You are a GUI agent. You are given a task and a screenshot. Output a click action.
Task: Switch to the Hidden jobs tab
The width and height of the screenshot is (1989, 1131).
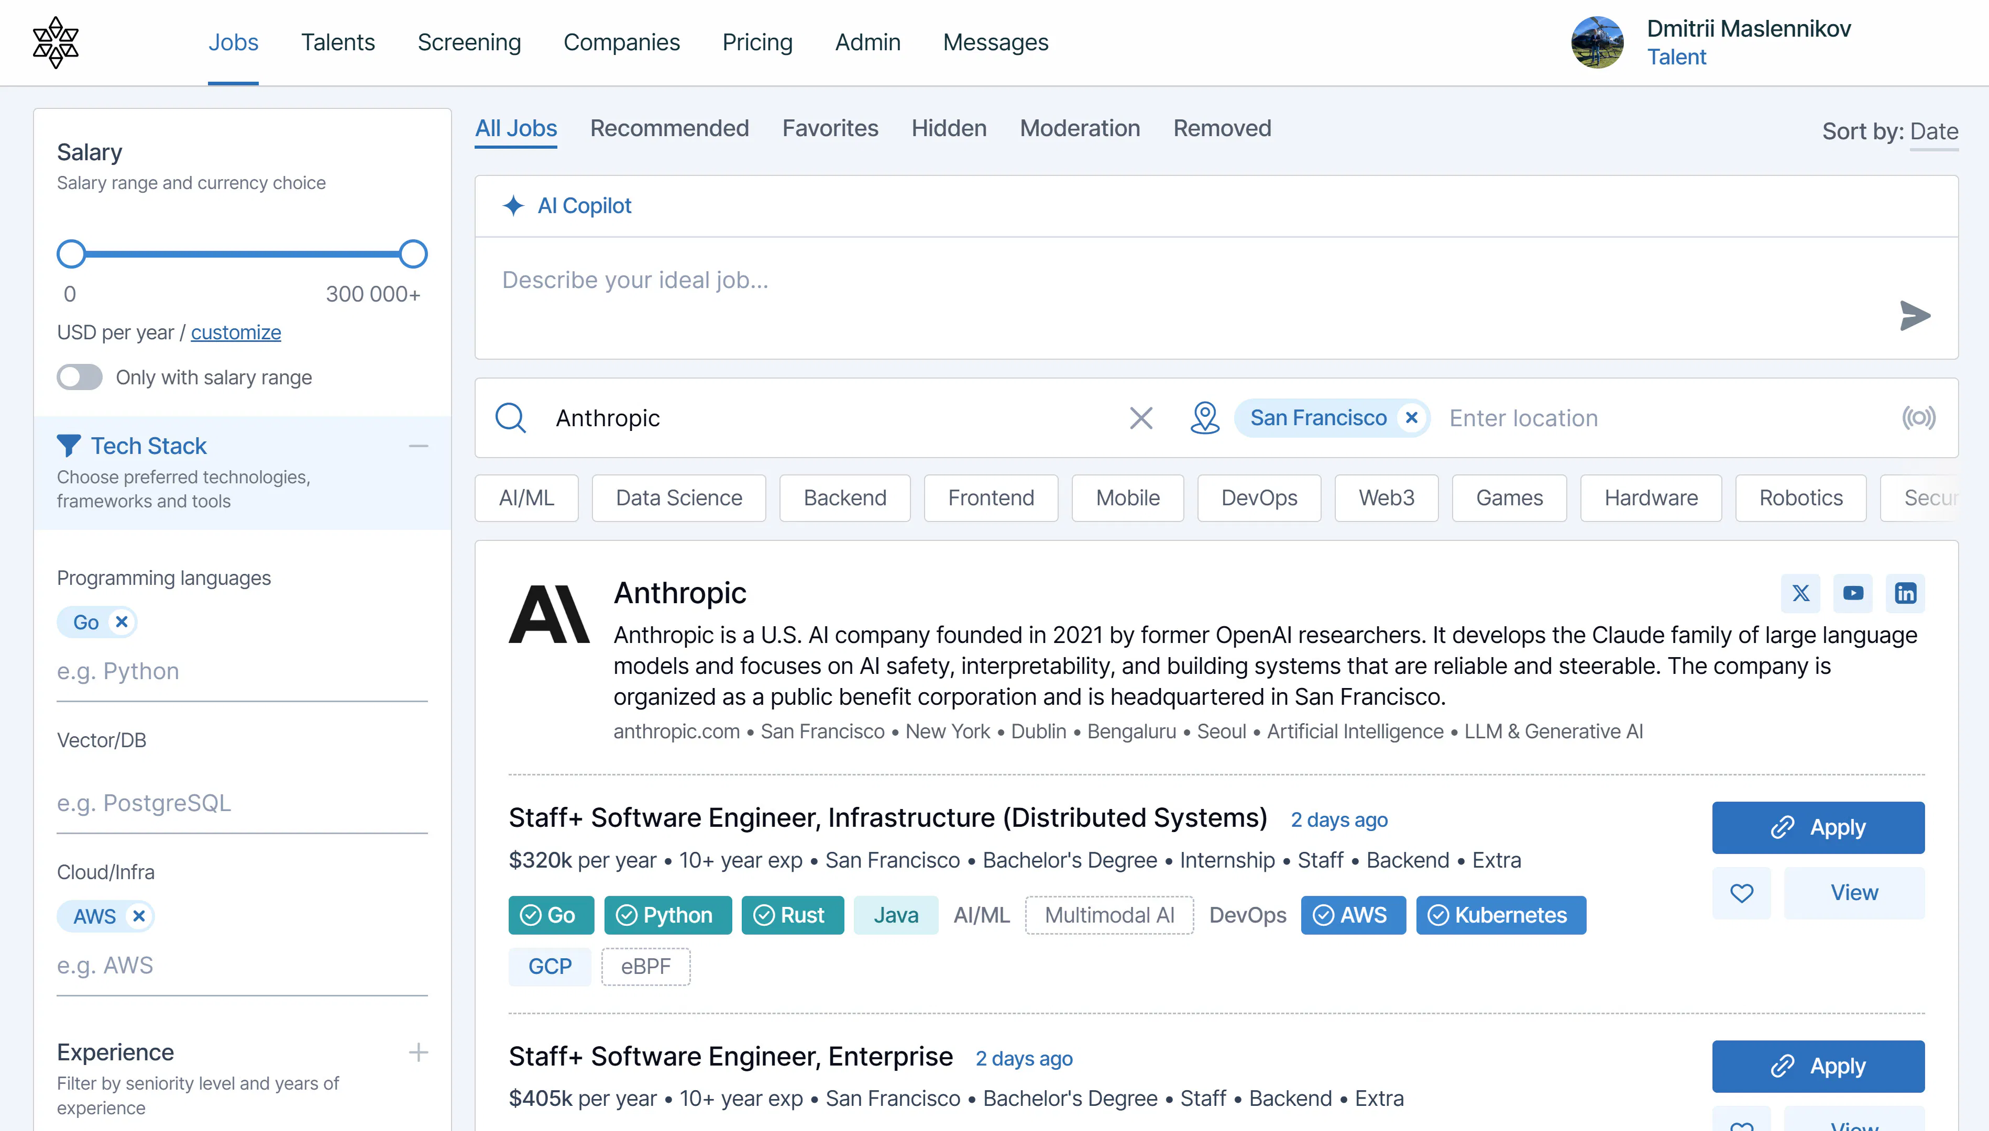pos(949,128)
